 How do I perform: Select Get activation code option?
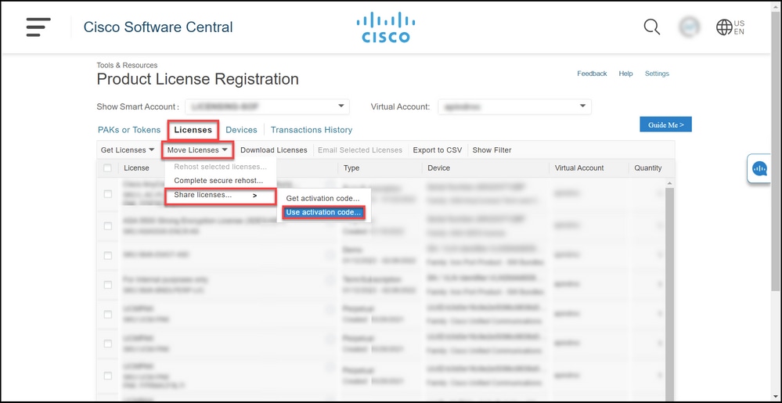tap(323, 199)
